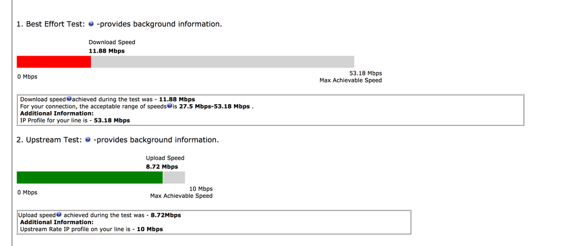
Task: Click the '10 Mbps Max Achievable Speed' label
Action: (x=182, y=192)
